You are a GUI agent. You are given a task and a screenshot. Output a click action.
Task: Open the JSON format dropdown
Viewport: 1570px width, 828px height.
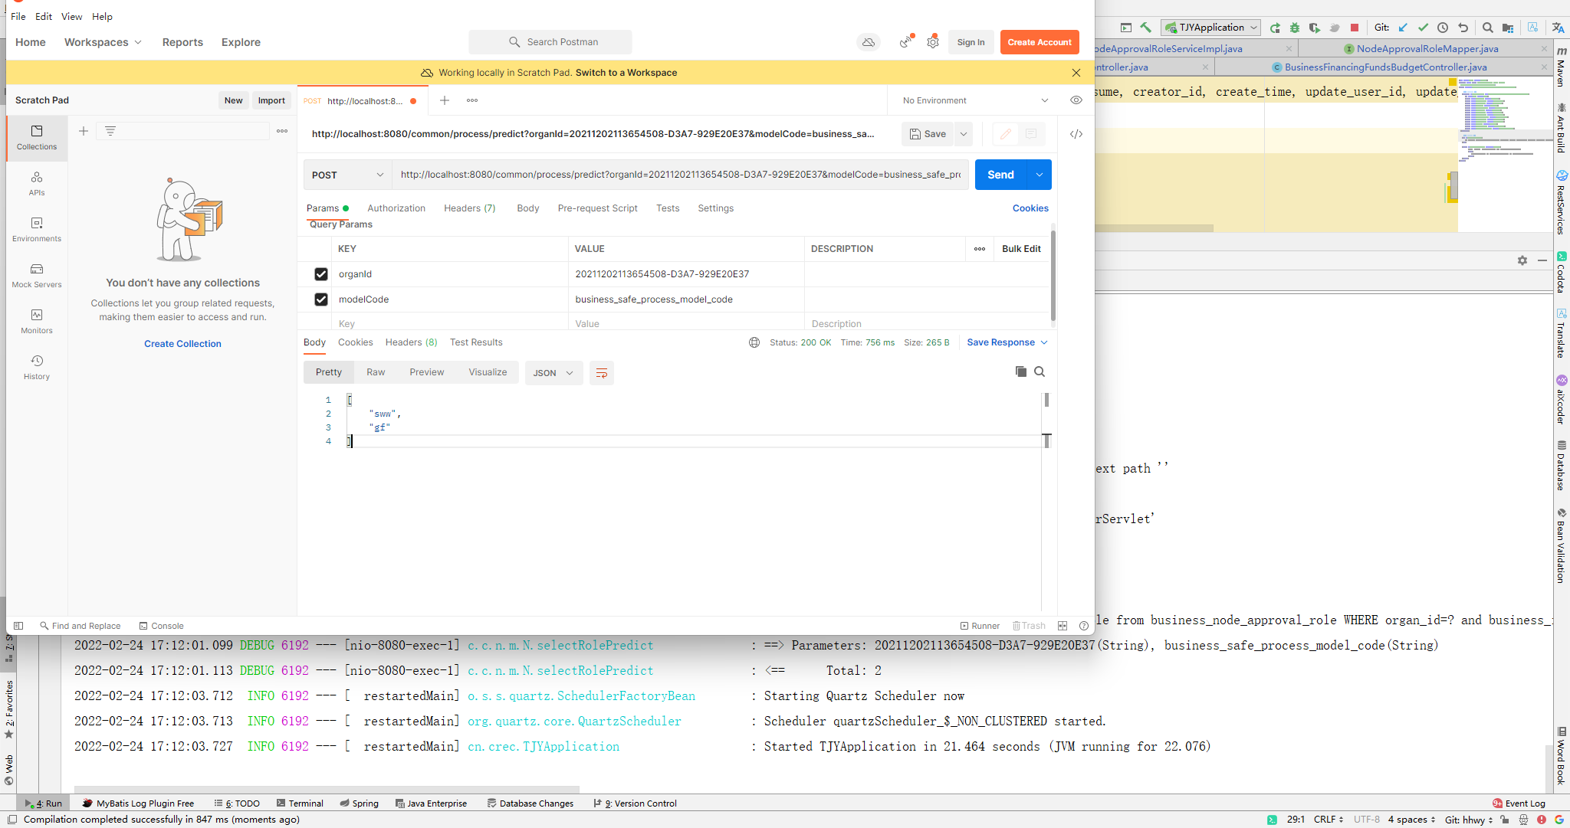pyautogui.click(x=553, y=373)
